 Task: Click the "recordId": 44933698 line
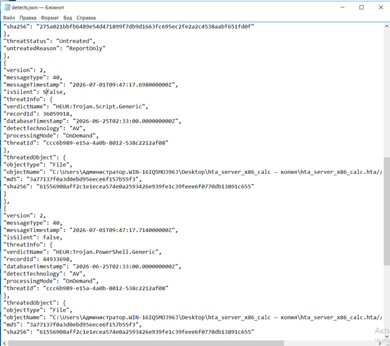point(37,259)
